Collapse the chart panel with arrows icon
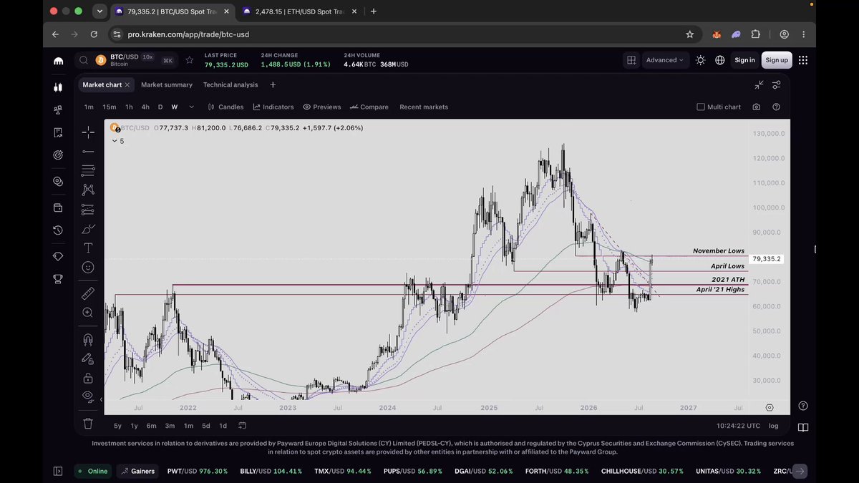859x483 pixels. click(x=759, y=84)
